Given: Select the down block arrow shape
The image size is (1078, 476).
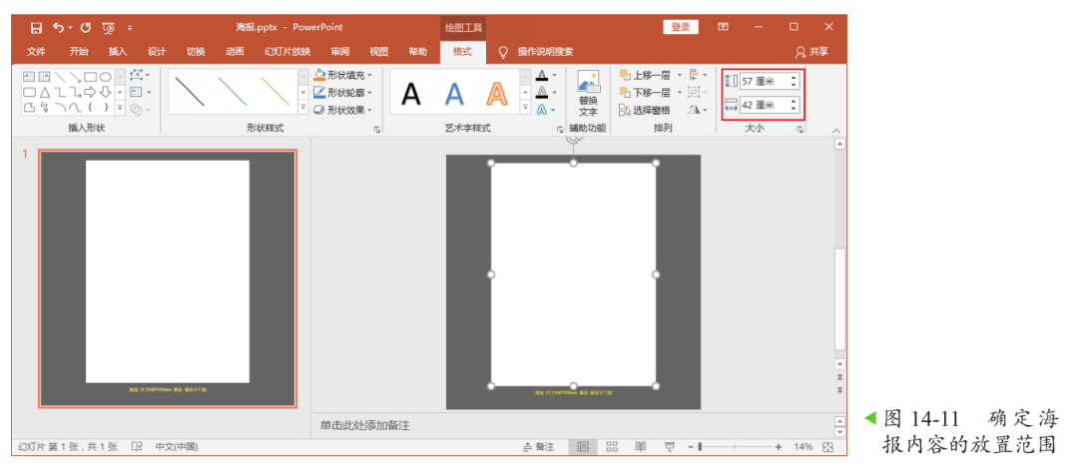Looking at the screenshot, I should coord(105,92).
